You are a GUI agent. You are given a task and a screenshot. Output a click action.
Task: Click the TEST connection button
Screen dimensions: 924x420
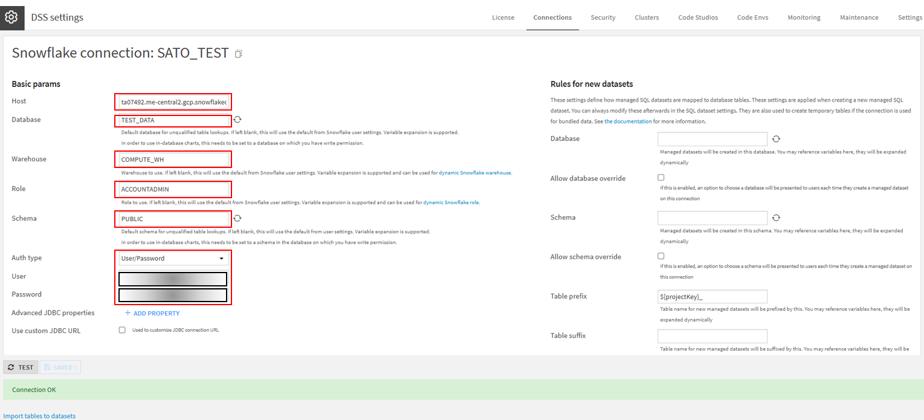click(x=21, y=367)
